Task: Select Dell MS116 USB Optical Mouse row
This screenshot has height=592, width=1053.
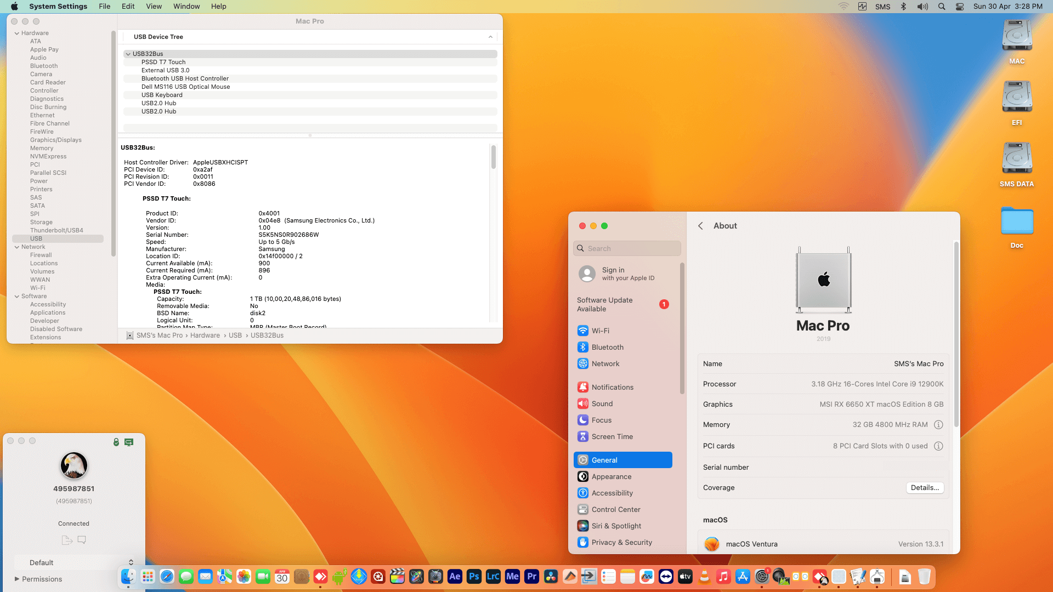Action: [x=310, y=87]
